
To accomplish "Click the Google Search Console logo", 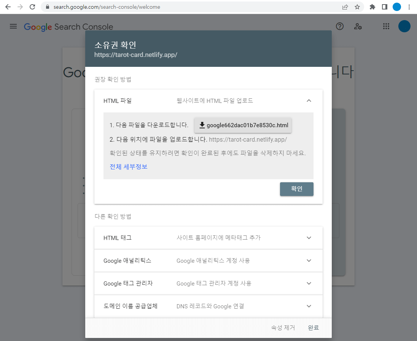I will coord(68,27).
